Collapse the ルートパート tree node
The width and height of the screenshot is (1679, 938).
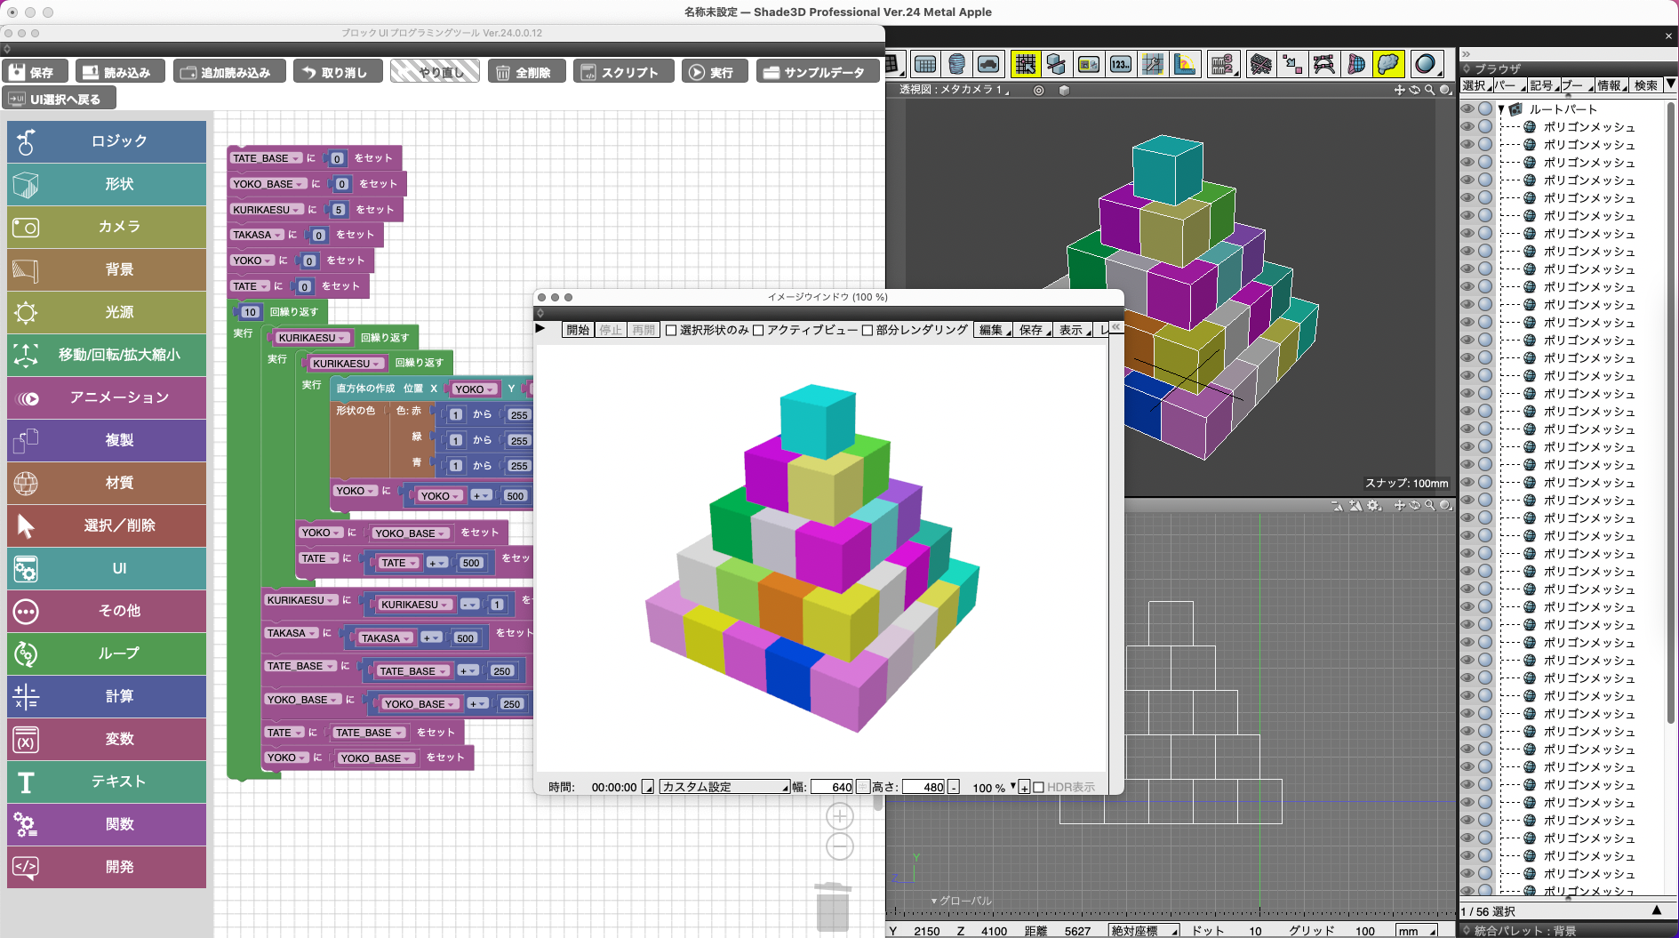(1501, 109)
